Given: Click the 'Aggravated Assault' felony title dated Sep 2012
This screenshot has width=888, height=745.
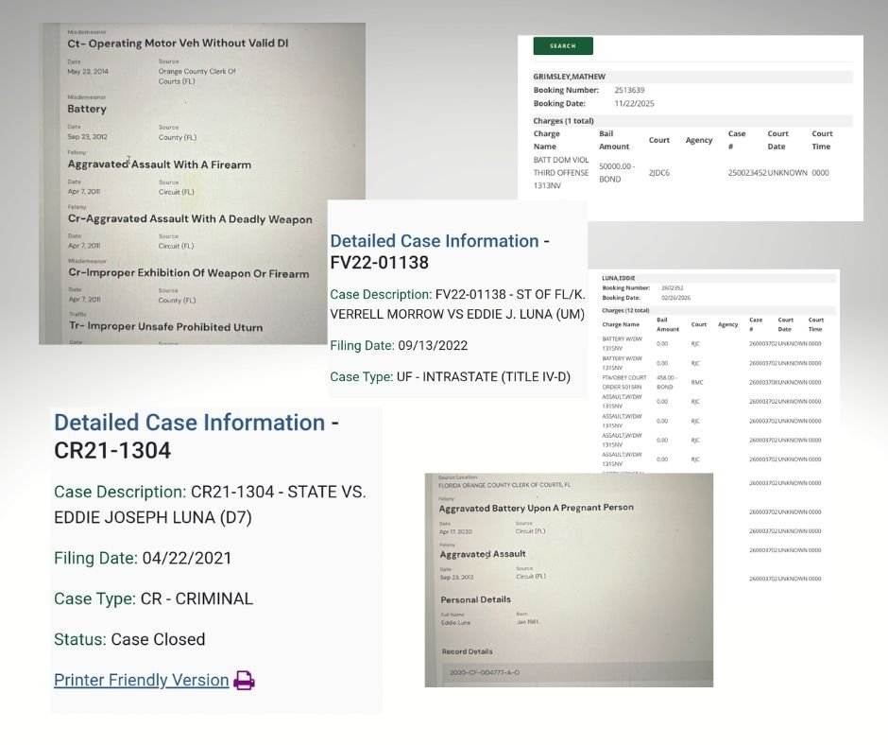Looking at the screenshot, I should click(483, 554).
